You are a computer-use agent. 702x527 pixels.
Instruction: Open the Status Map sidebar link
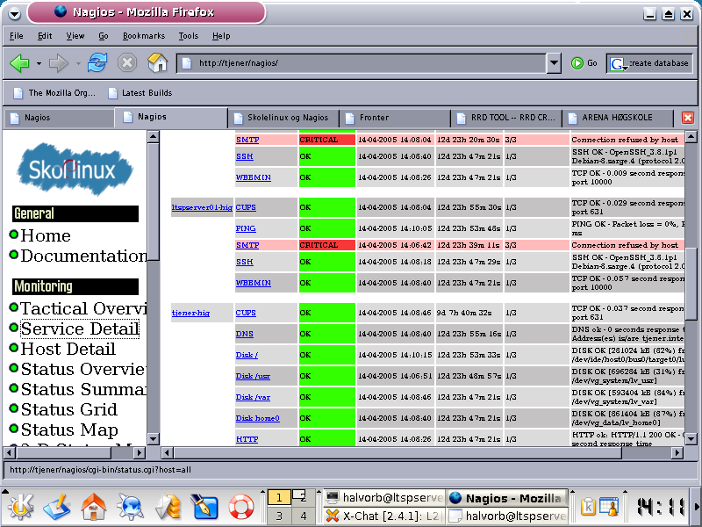point(69,430)
